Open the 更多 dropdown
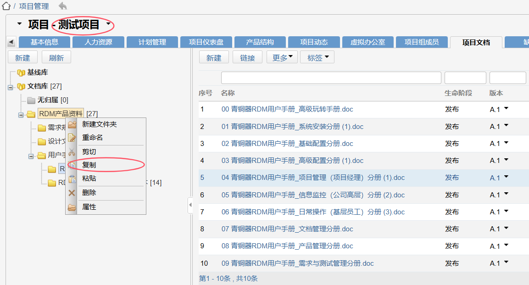 click(x=282, y=57)
